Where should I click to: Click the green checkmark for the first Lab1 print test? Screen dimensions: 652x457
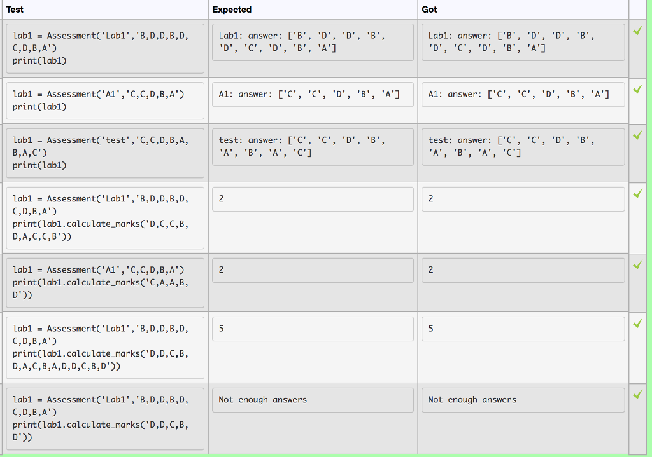tap(637, 31)
